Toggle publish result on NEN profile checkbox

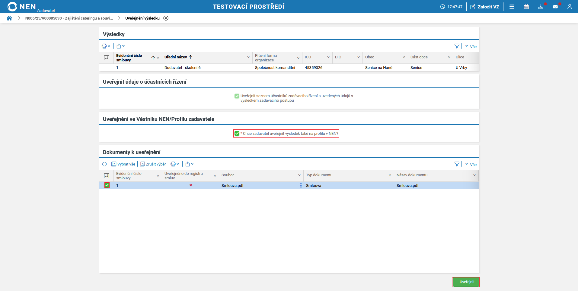click(x=237, y=133)
